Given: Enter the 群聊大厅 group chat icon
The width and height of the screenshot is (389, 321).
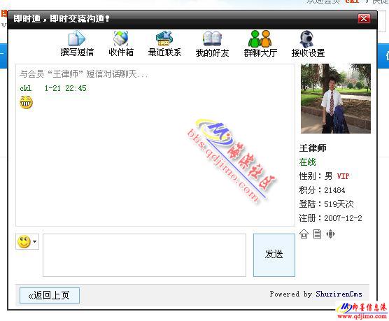Looking at the screenshot, I should point(260,38).
